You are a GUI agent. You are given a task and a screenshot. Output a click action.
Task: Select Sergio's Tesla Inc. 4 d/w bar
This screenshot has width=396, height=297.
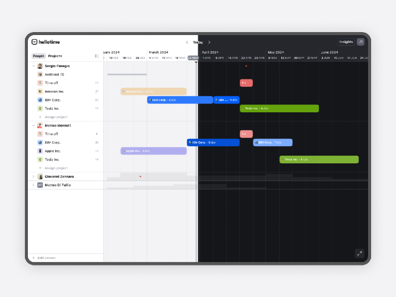(x=279, y=109)
